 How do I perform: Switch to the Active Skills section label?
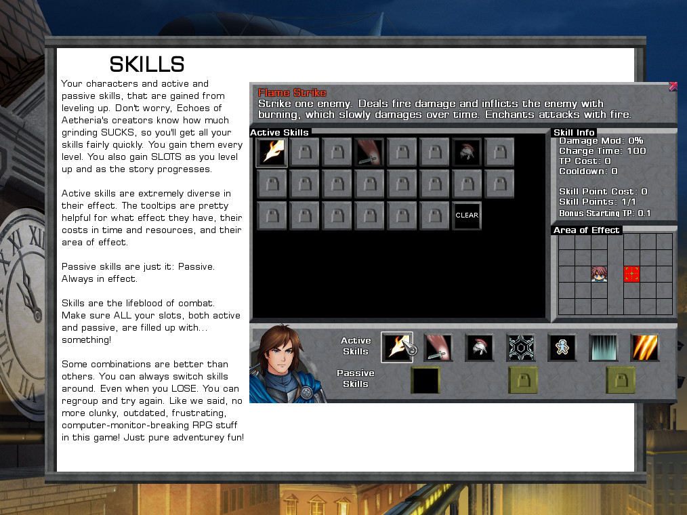click(356, 345)
